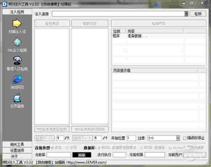211x167 pixels.
Task: Click the second '1' count field
Action: 98,138
